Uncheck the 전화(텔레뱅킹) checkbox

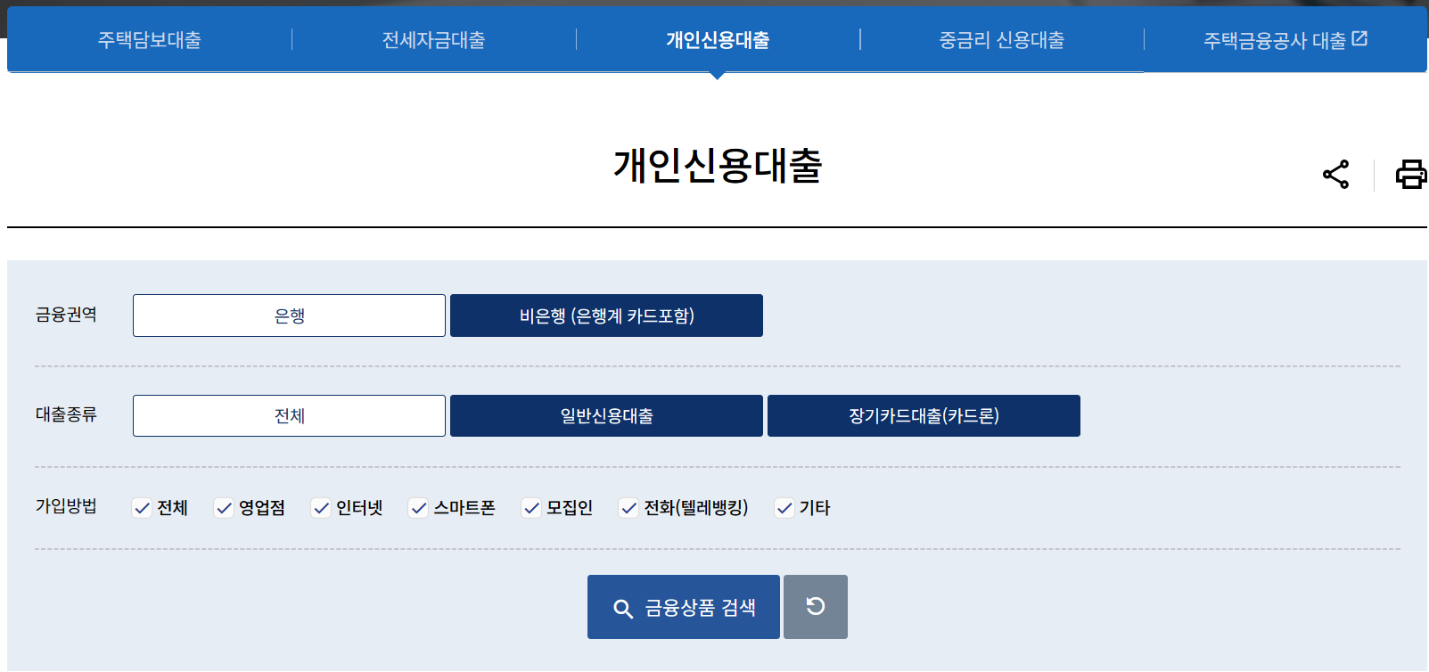(x=628, y=508)
